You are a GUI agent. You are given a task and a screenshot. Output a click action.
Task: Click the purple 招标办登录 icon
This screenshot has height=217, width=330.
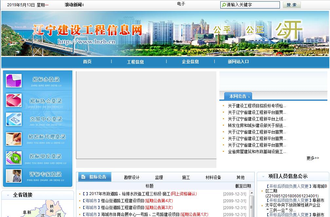pyautogui.click(x=14, y=81)
